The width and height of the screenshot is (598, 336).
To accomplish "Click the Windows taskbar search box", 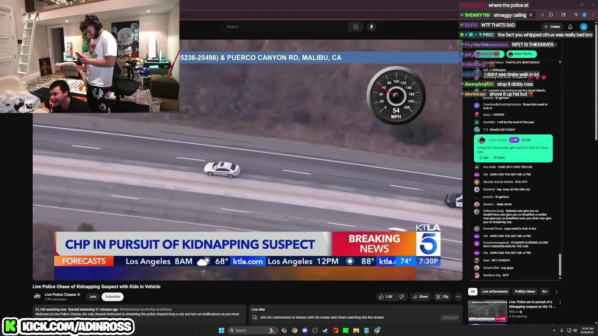I will coord(252,330).
